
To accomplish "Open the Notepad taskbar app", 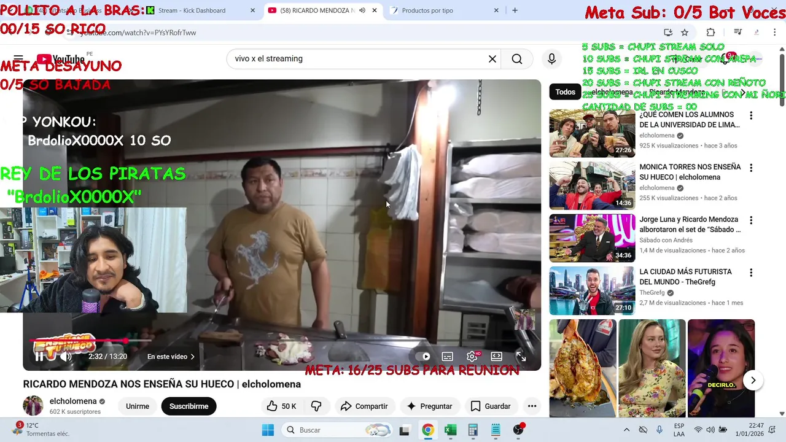I will pos(496,430).
